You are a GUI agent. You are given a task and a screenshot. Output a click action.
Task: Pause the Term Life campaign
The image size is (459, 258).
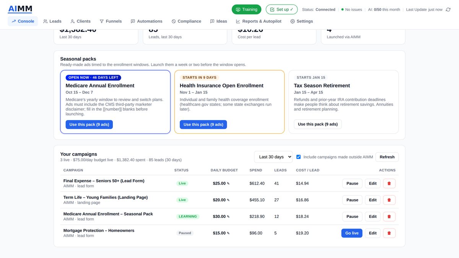point(352,200)
